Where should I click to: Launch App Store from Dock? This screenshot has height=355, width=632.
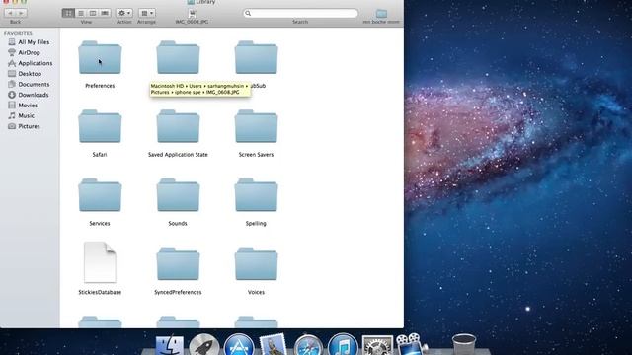coord(239,345)
